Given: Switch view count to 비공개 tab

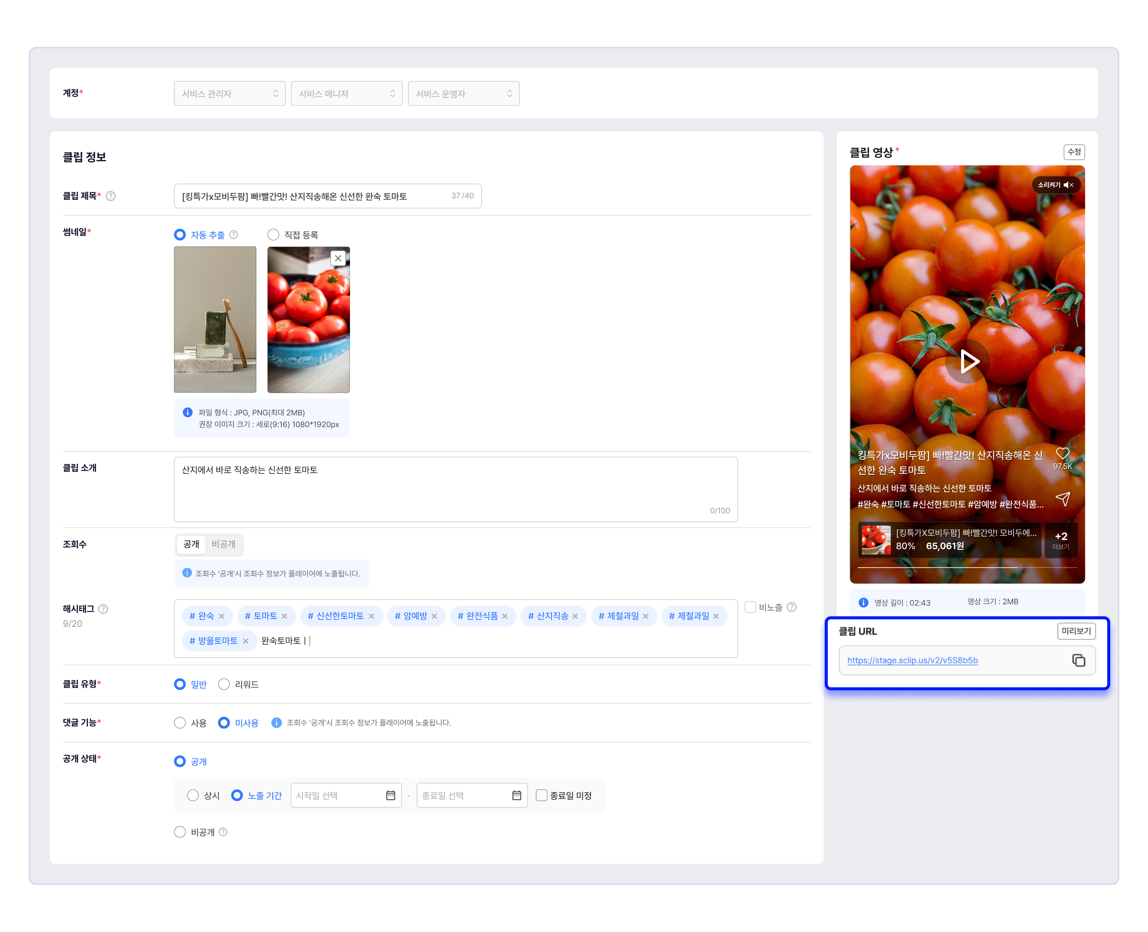Looking at the screenshot, I should (224, 544).
